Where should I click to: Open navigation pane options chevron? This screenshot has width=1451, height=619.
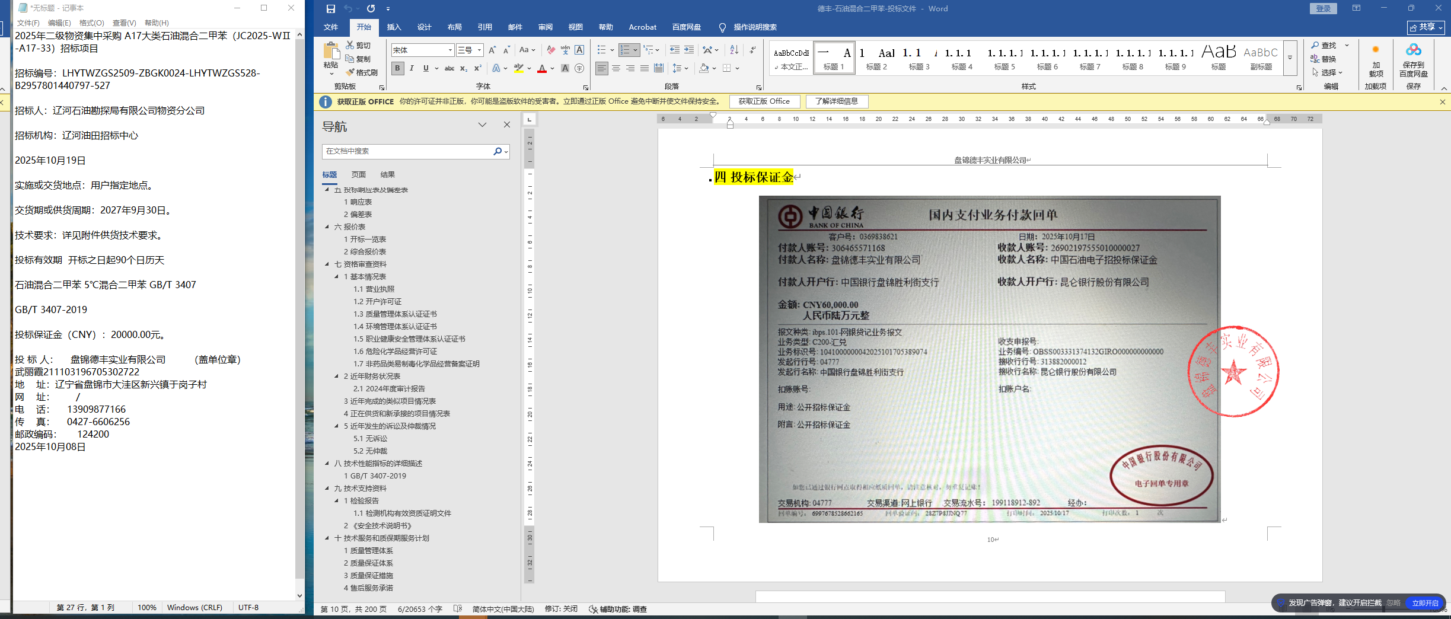(482, 125)
